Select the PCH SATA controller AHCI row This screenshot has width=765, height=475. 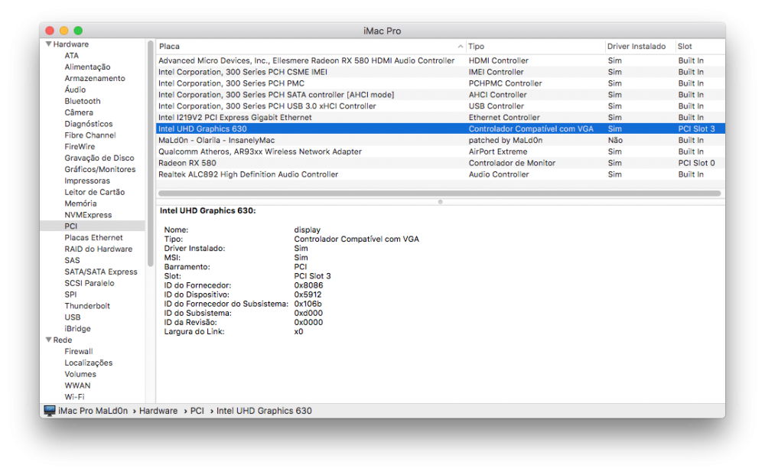tap(440, 95)
